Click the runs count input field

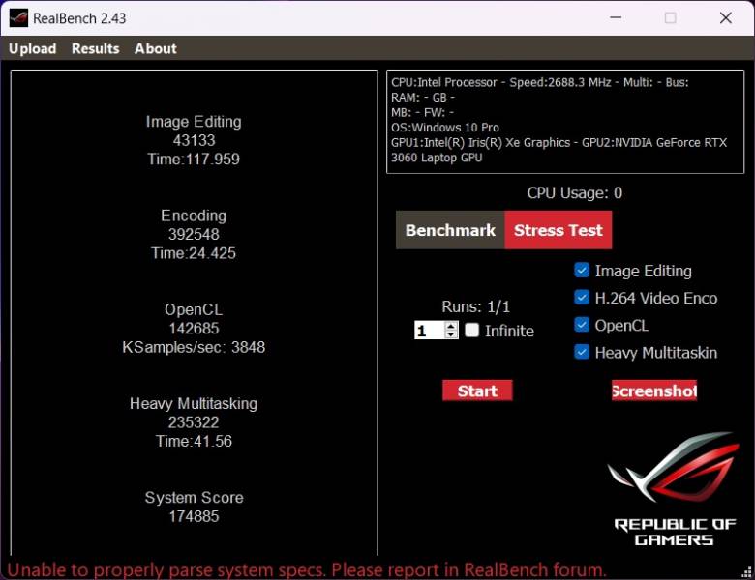429,331
